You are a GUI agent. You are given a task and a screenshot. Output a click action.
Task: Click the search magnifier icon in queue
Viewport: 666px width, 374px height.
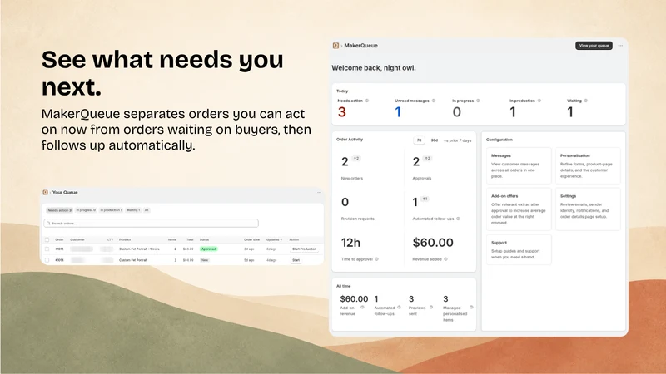[48, 223]
